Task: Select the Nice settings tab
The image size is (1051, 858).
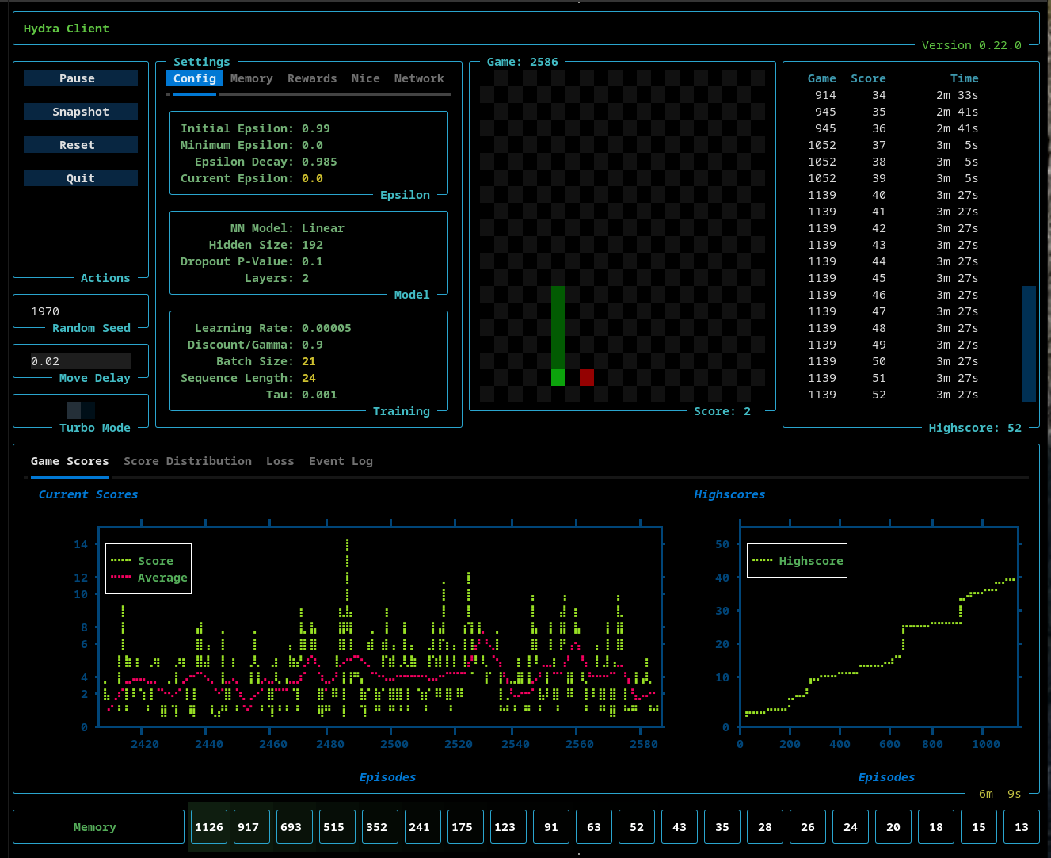Action: click(365, 78)
